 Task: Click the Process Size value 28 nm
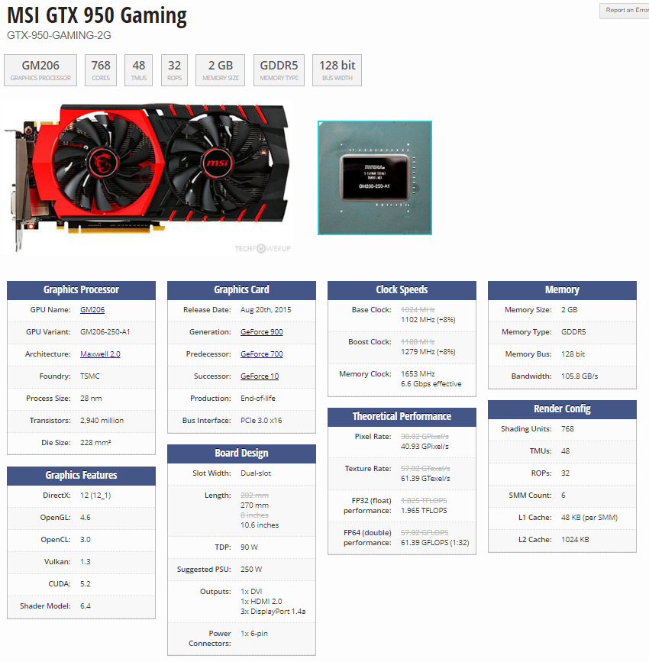(x=91, y=399)
